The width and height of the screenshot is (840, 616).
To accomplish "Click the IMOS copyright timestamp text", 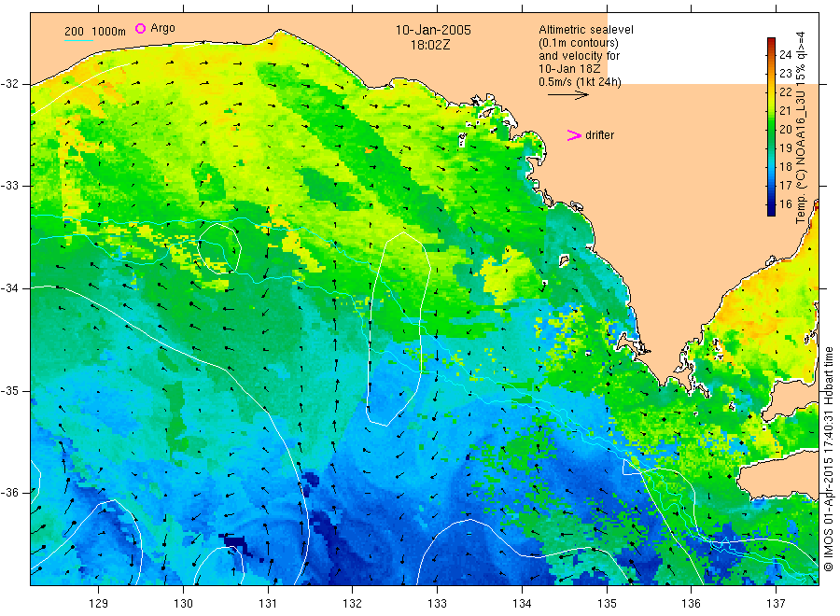I will [828, 459].
